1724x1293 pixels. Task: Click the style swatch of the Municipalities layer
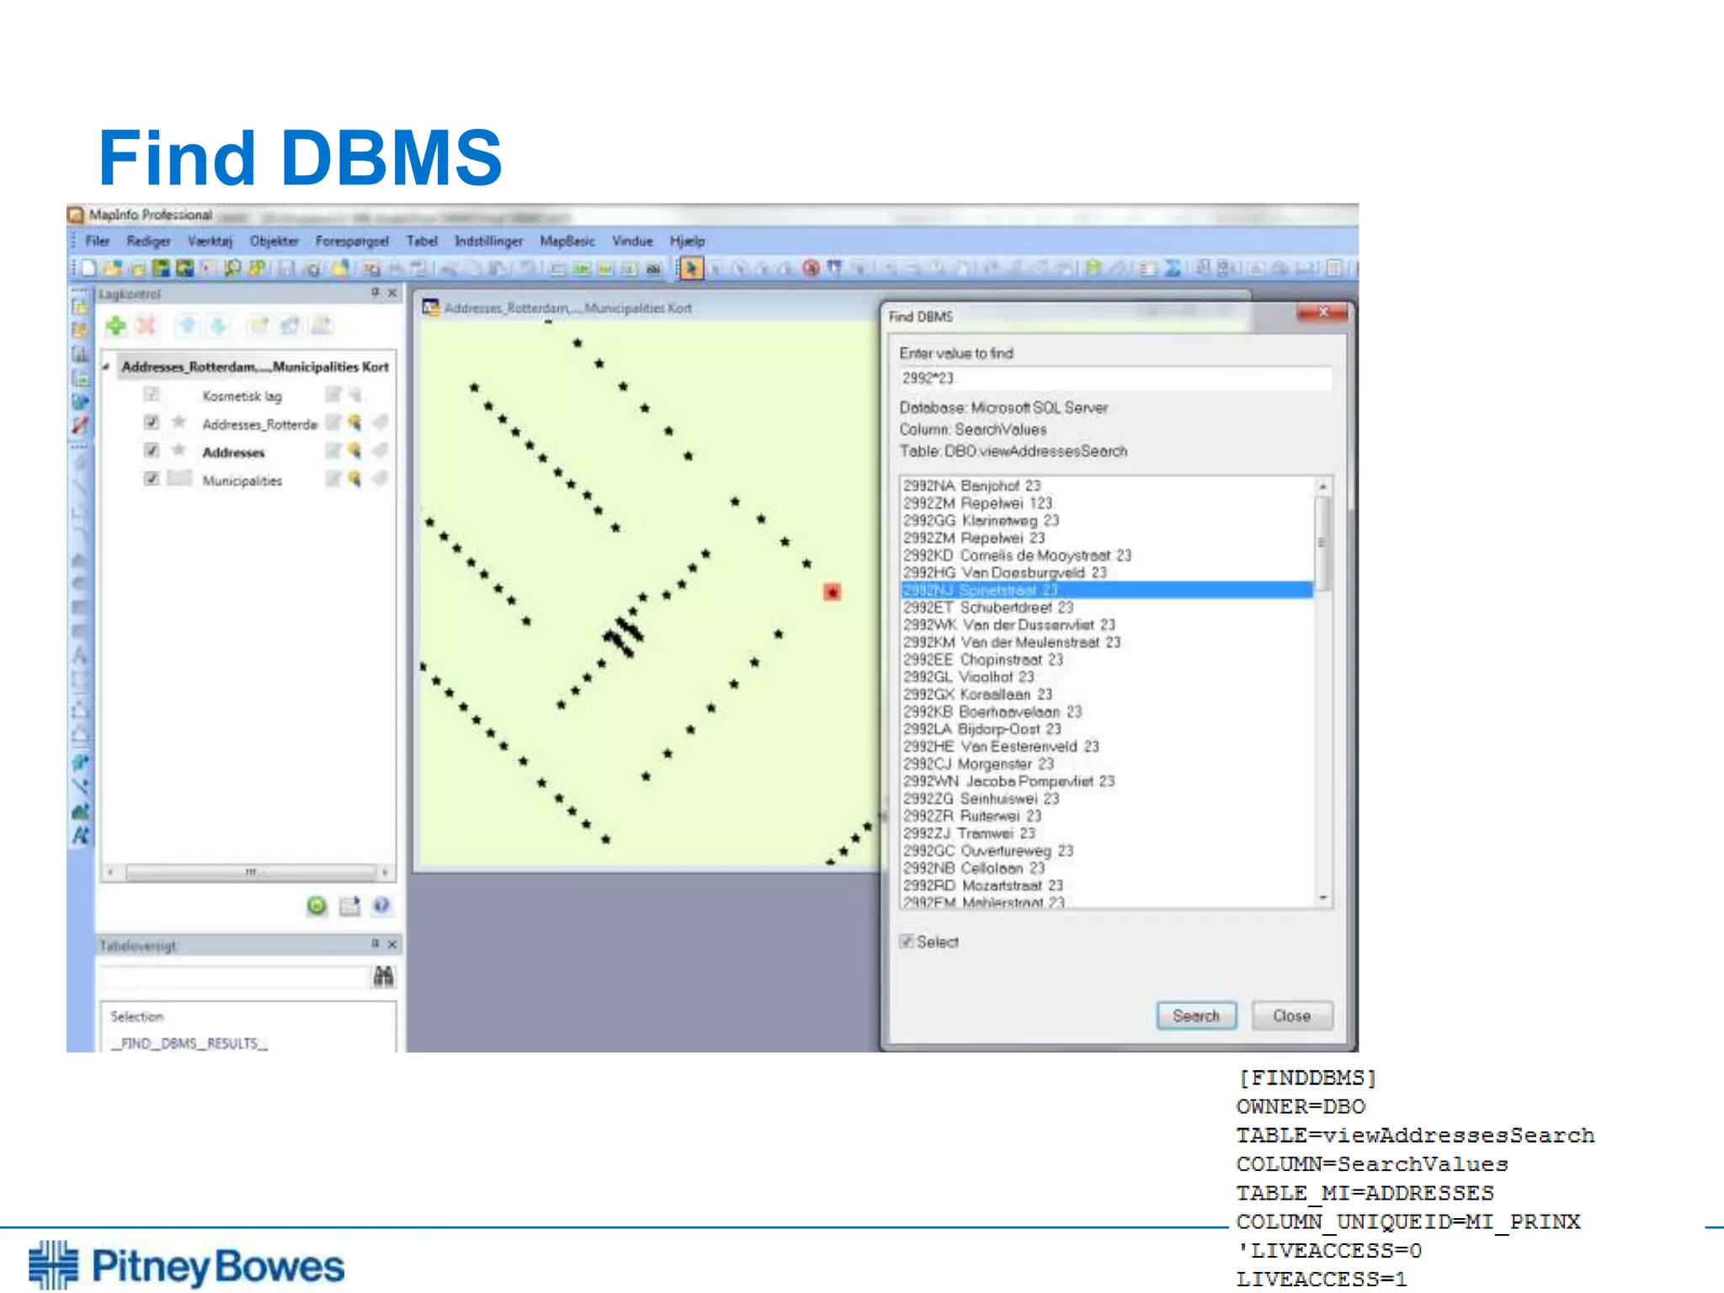tap(179, 479)
